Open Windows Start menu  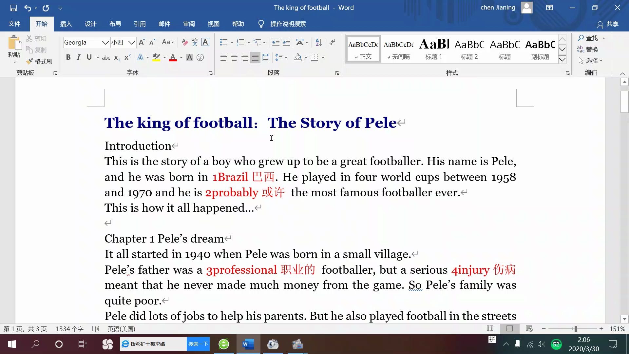(12, 344)
